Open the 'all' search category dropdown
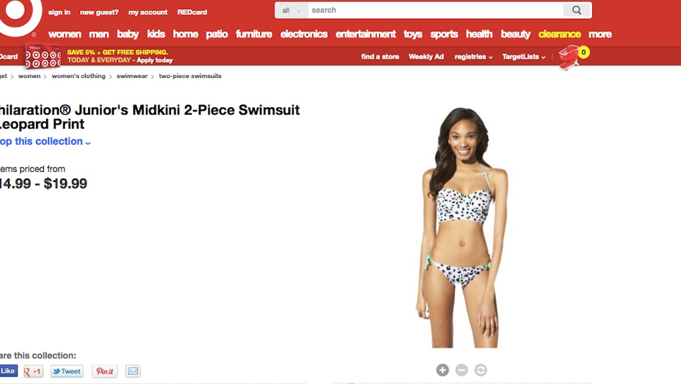681x384 pixels. tap(291, 11)
